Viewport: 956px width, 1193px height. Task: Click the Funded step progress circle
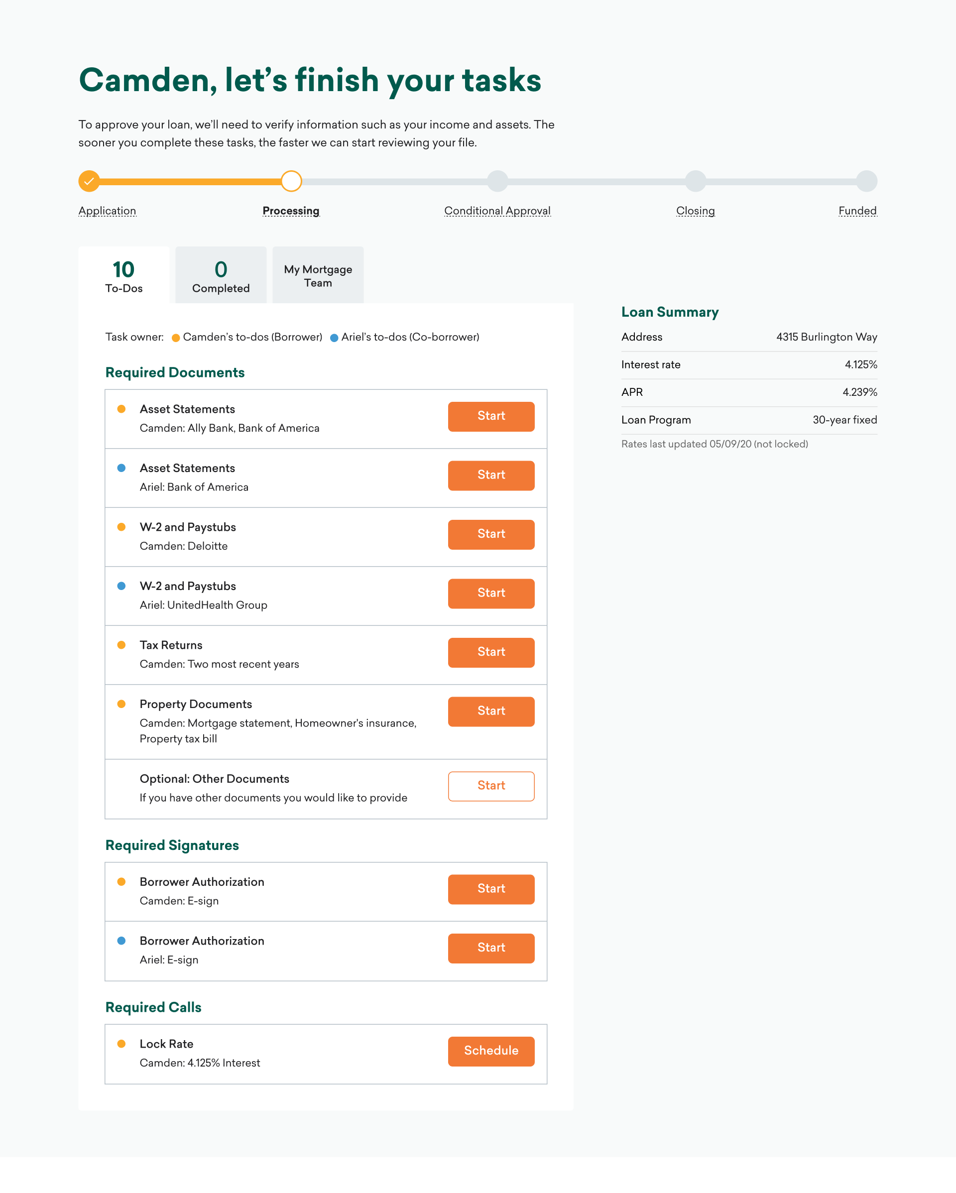[866, 182]
